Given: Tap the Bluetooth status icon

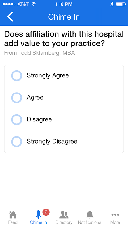Looking at the screenshot, I should (112, 4).
